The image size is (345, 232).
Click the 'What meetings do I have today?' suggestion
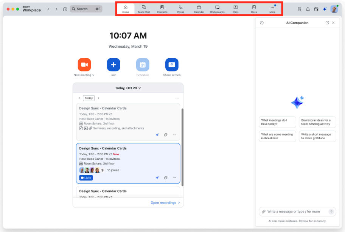pos(277,122)
